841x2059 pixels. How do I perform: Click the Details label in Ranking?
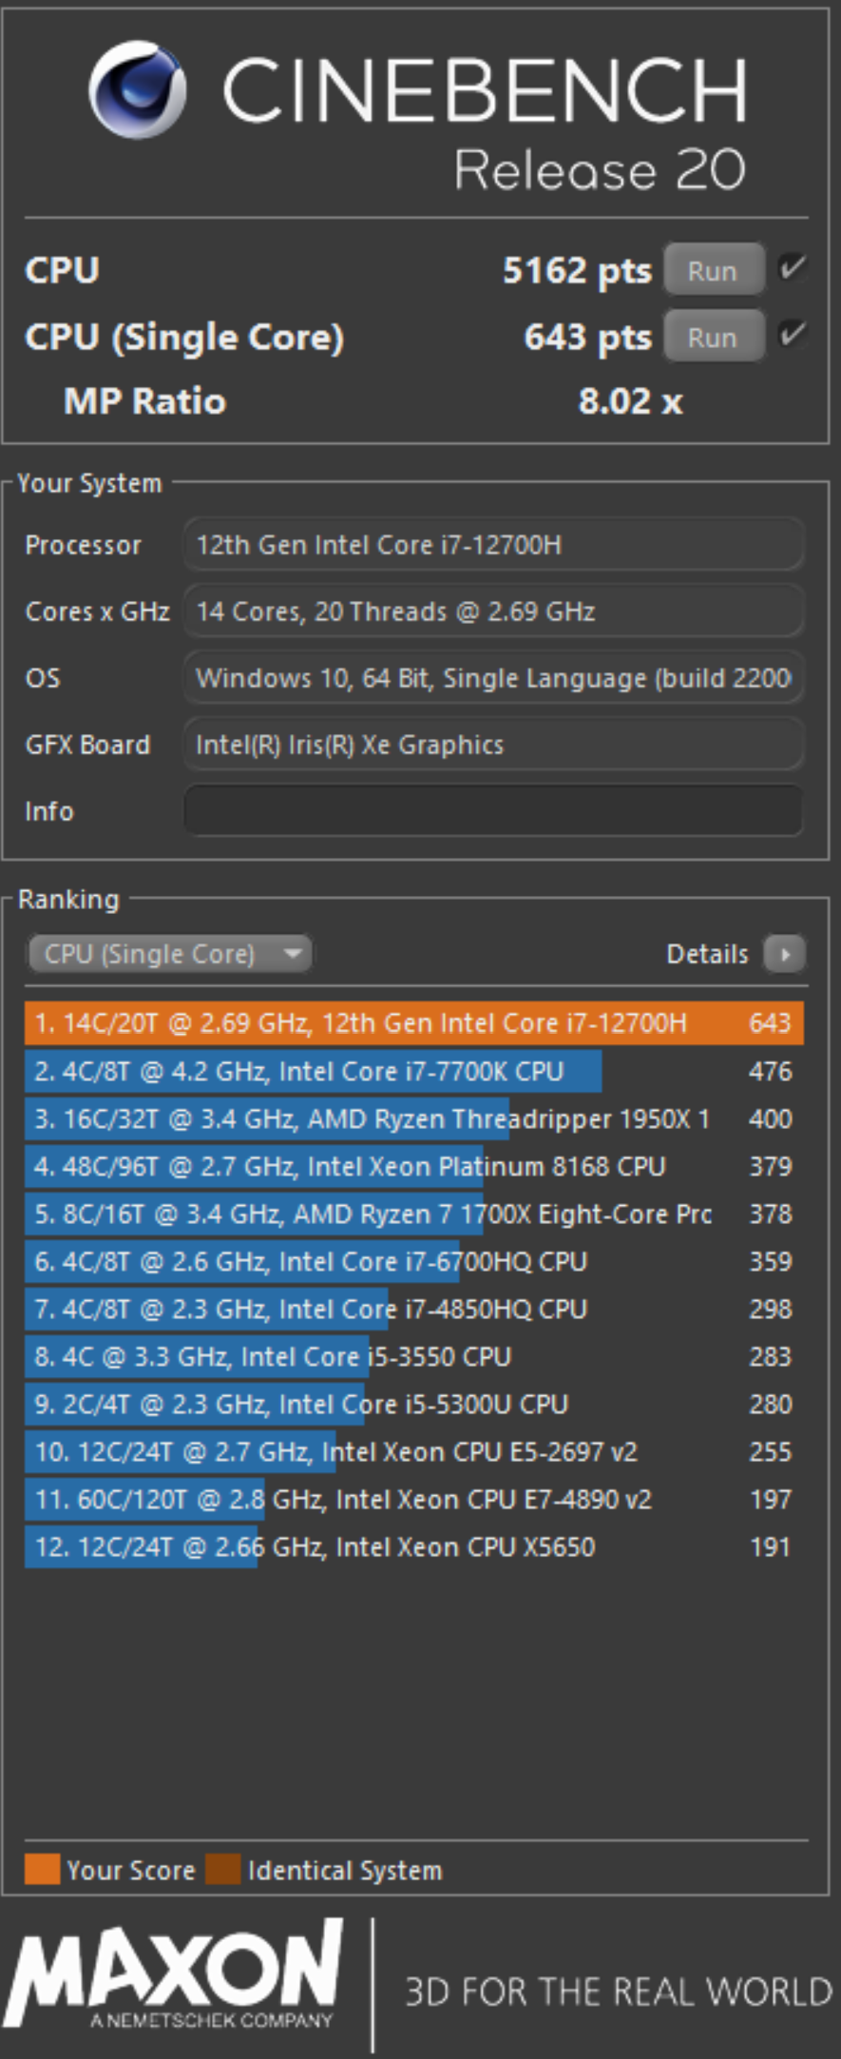(x=707, y=954)
